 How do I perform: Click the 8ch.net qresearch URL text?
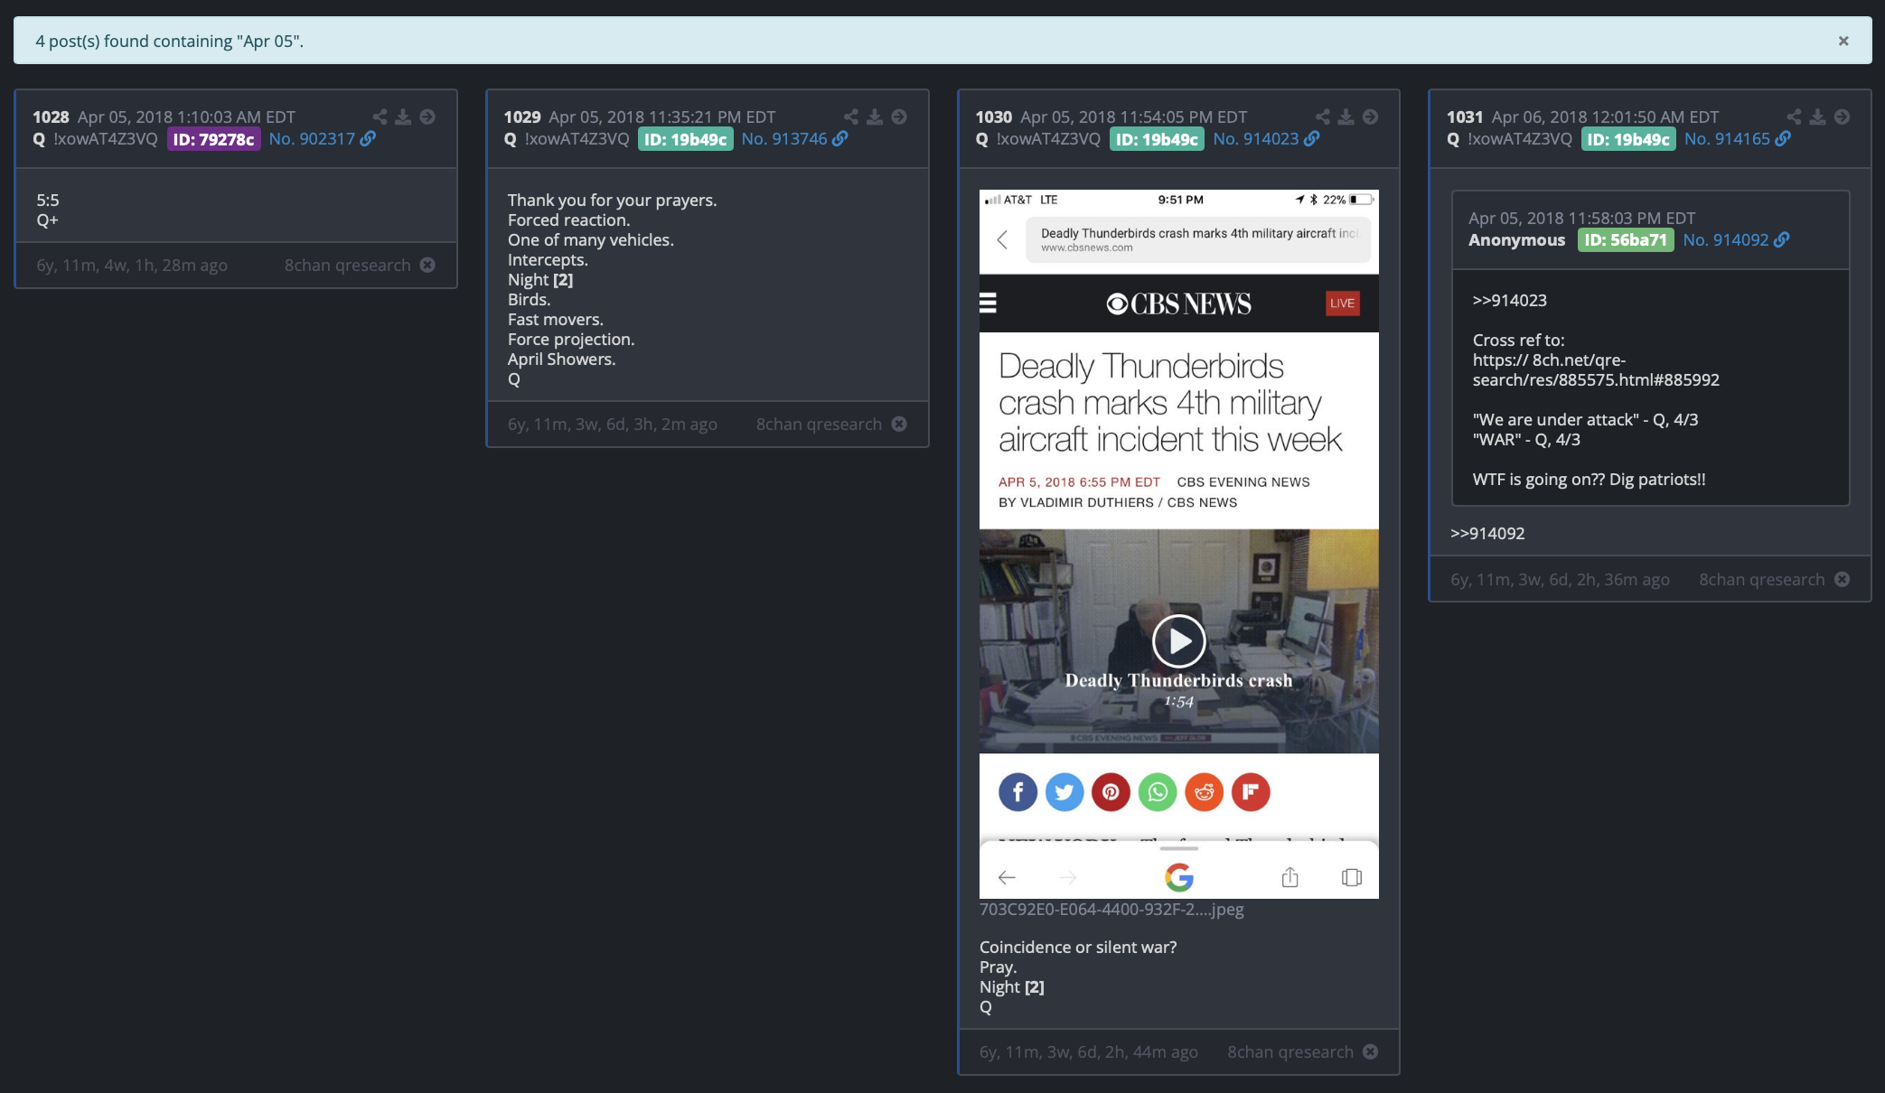pyautogui.click(x=1596, y=369)
